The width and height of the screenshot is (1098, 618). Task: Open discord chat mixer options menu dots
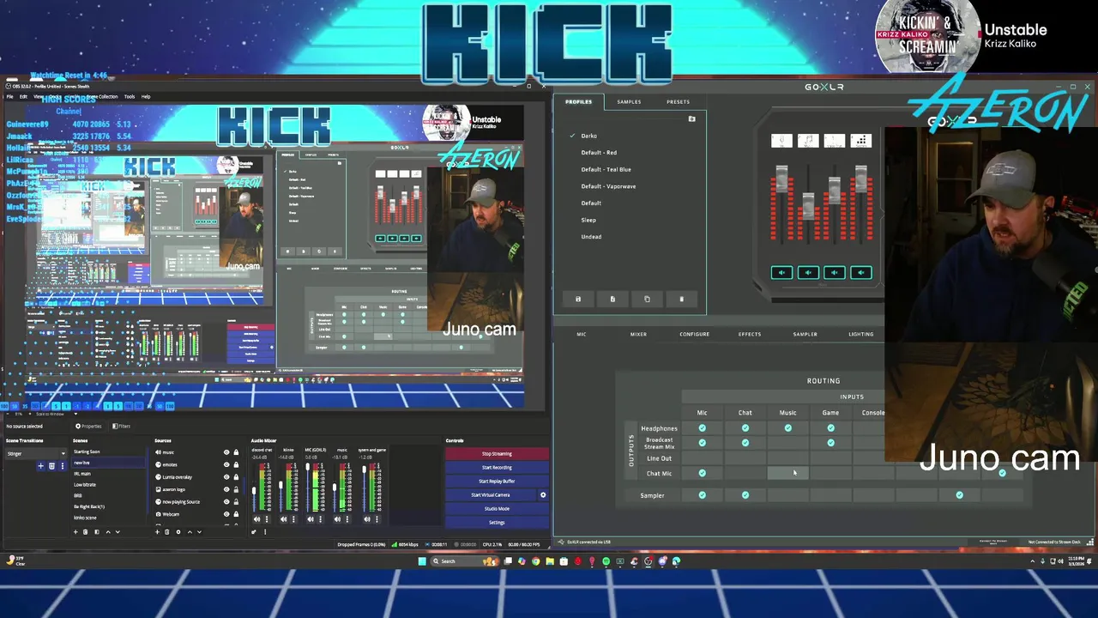click(x=267, y=519)
